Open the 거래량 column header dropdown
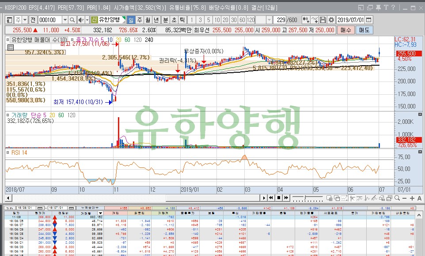Viewport: 425px width, 256px height. [x=100, y=213]
